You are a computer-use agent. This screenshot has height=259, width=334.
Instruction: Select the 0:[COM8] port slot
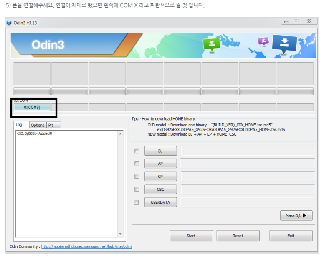point(32,107)
